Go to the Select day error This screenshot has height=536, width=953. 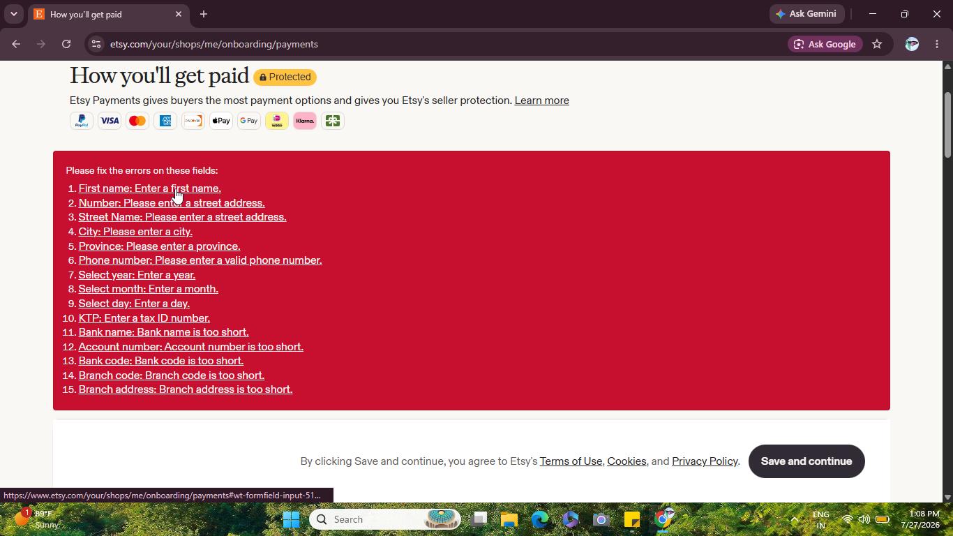pyautogui.click(x=134, y=304)
